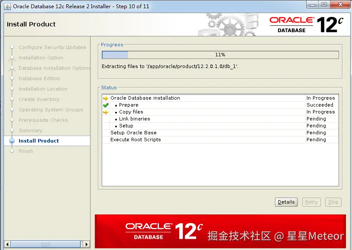This screenshot has width=352, height=250.
Task: Click the sidebar scroll left arrow
Action: (7, 244)
